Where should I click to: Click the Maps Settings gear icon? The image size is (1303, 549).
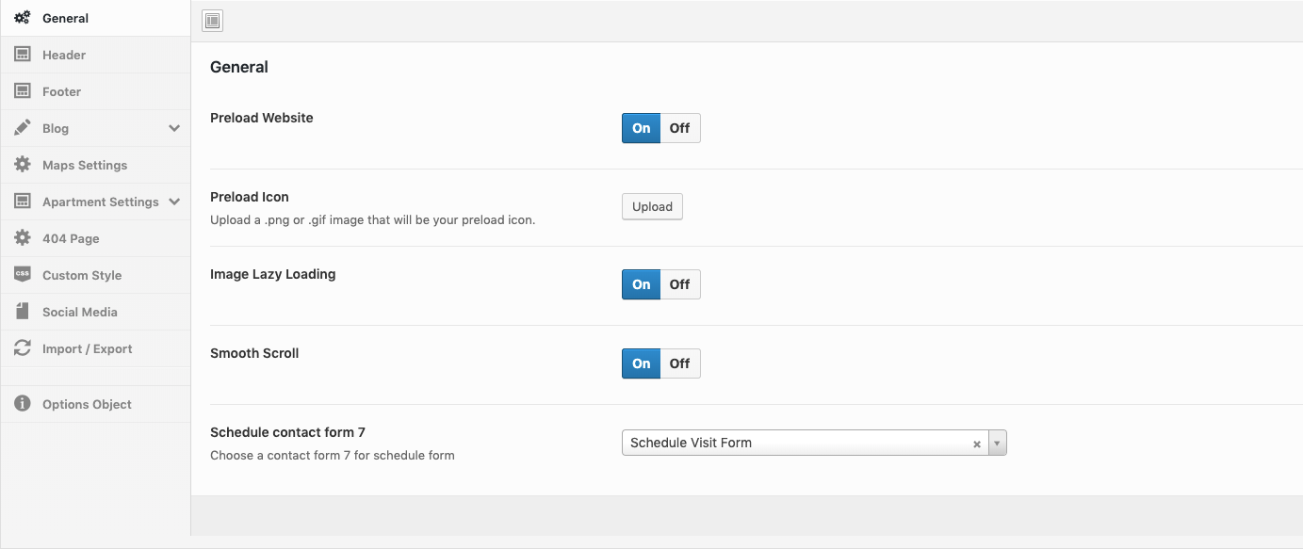(x=23, y=165)
